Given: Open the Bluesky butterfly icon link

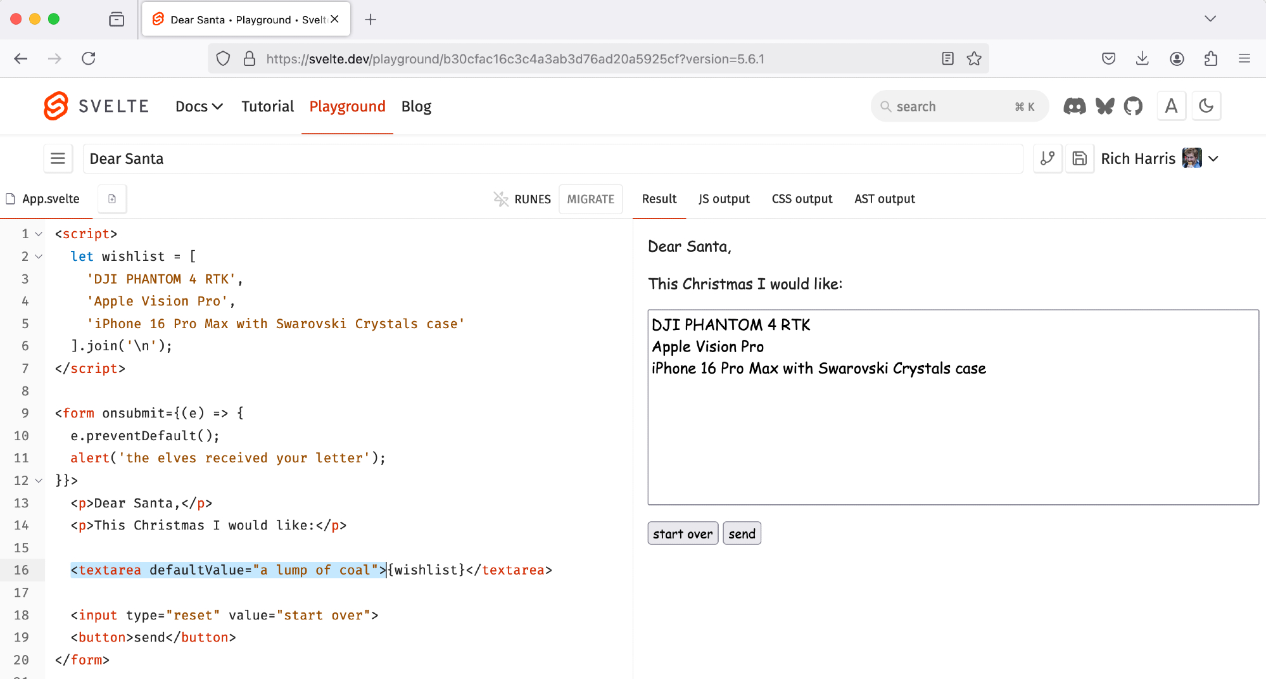Looking at the screenshot, I should click(x=1105, y=106).
